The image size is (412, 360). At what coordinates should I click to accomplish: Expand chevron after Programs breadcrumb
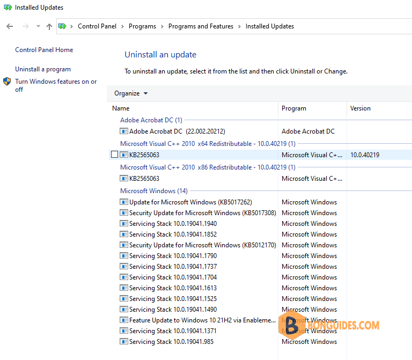click(162, 26)
